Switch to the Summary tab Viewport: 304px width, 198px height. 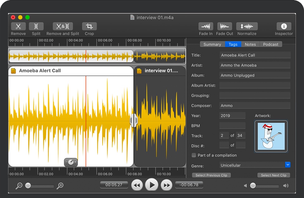coord(212,44)
